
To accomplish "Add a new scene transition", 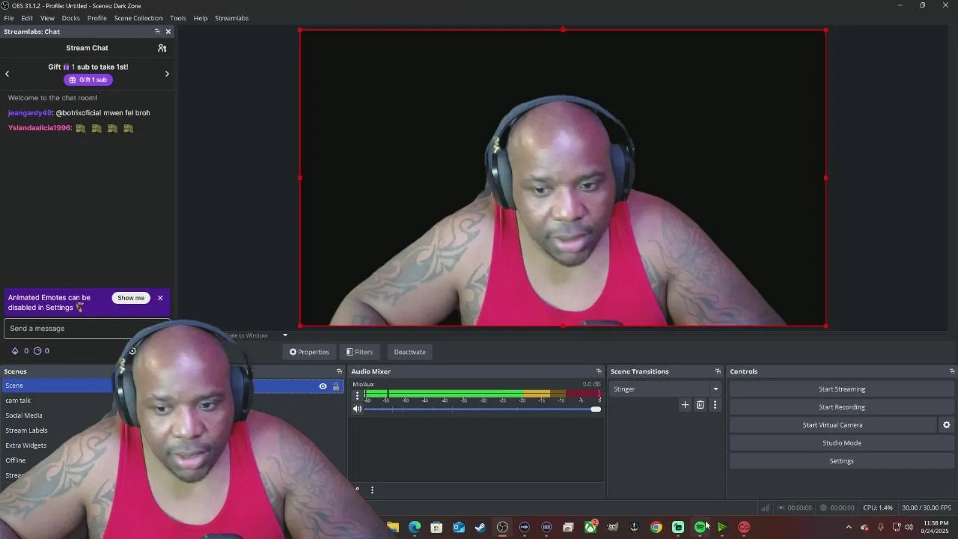I will point(685,405).
